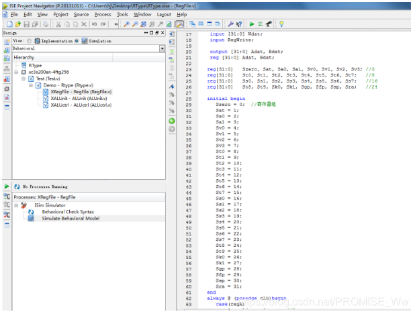
Task: Float the Design panel
Action: click(x=157, y=33)
